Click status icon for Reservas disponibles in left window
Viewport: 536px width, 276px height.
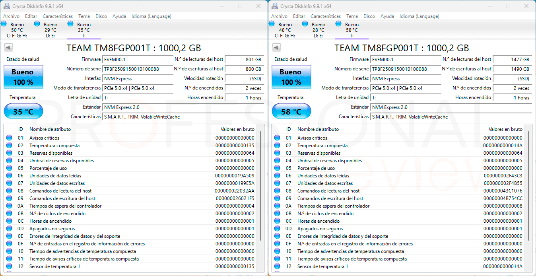[x=10, y=153]
